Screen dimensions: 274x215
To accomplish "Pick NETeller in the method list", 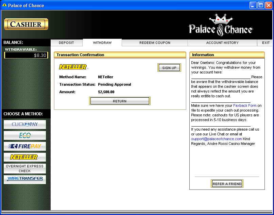I will (25, 157).
